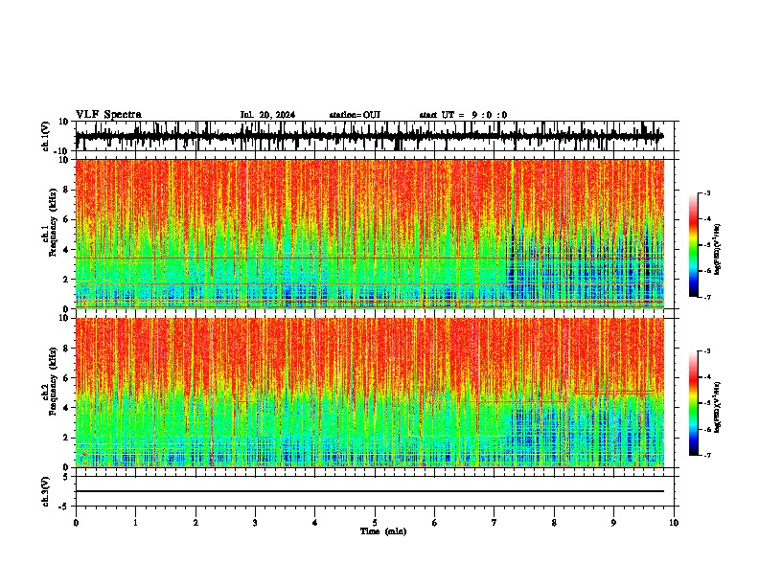Click the ch.1 color bar "log(PSD)" units label

tap(718, 250)
